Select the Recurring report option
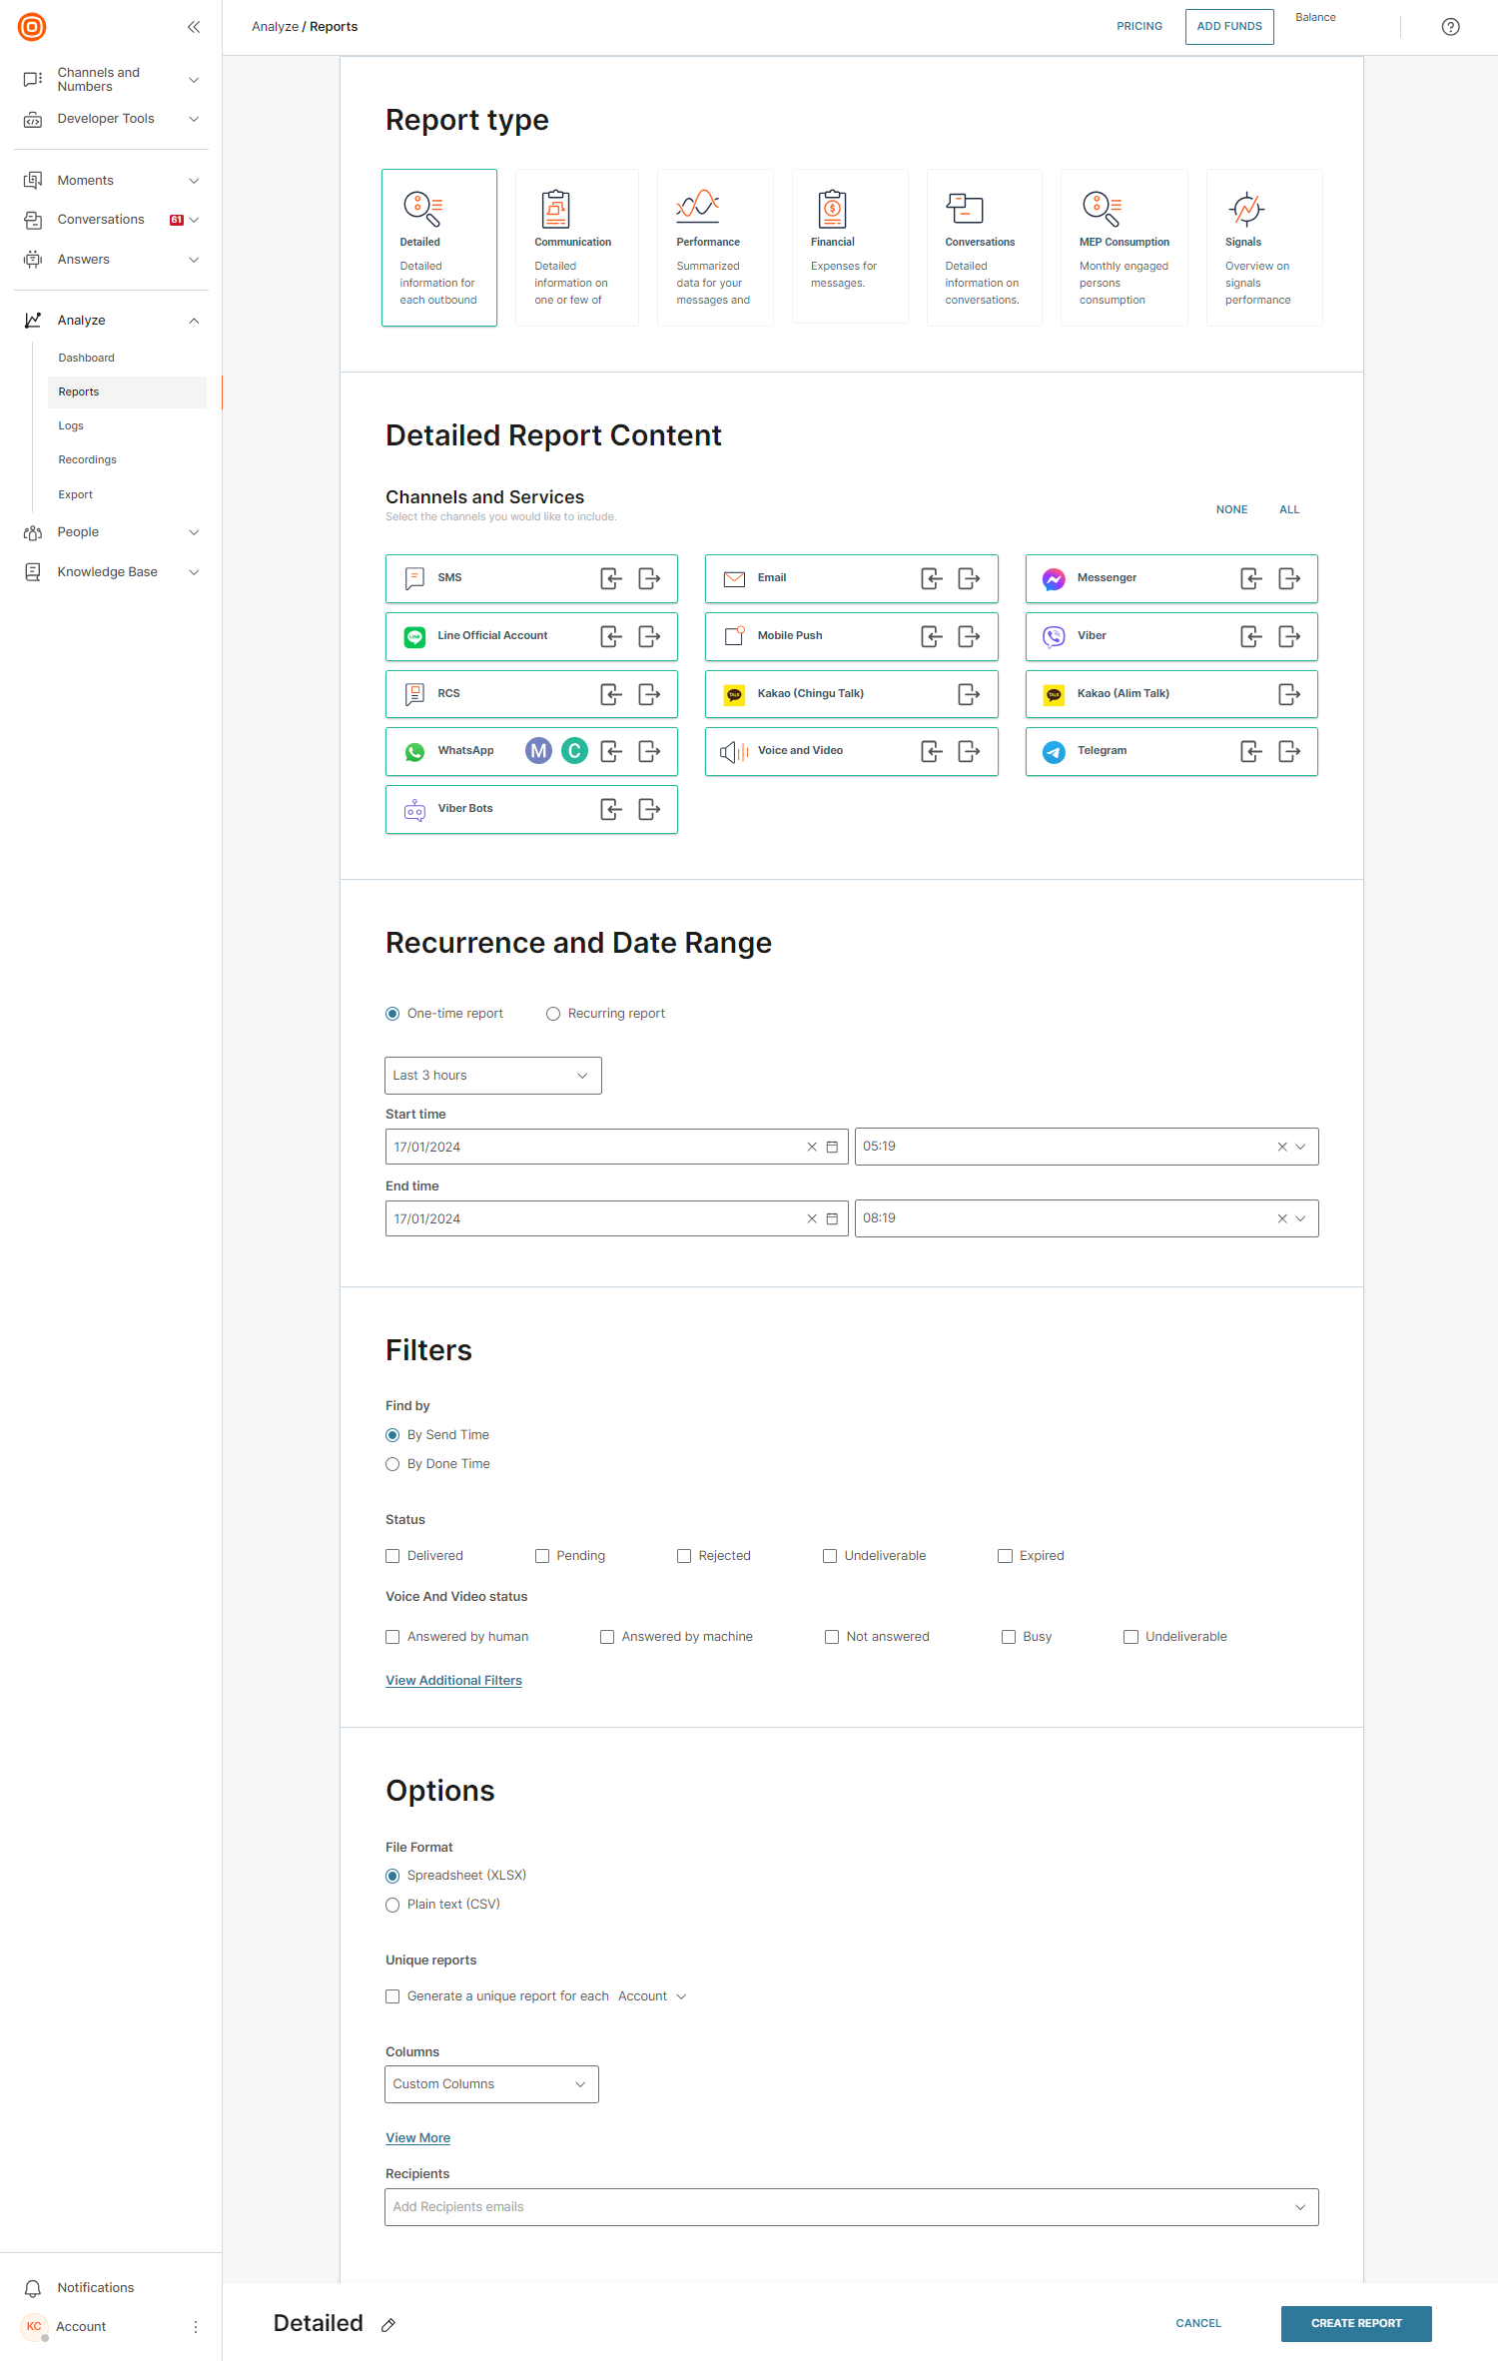 [x=553, y=1014]
